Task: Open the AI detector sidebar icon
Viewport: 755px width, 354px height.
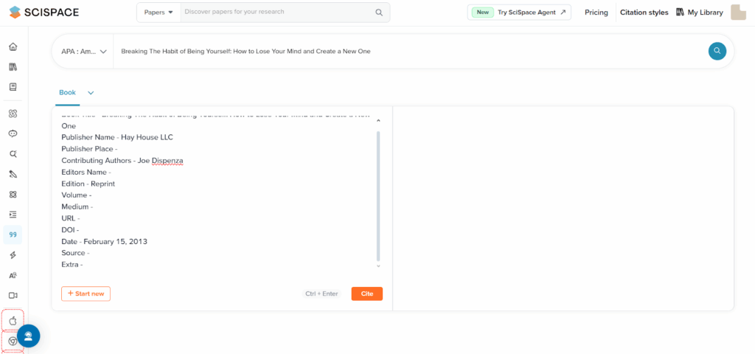Action: (13, 276)
